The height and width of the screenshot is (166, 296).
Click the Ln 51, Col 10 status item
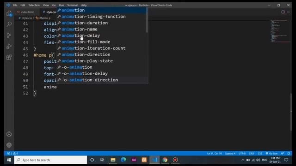point(214,154)
